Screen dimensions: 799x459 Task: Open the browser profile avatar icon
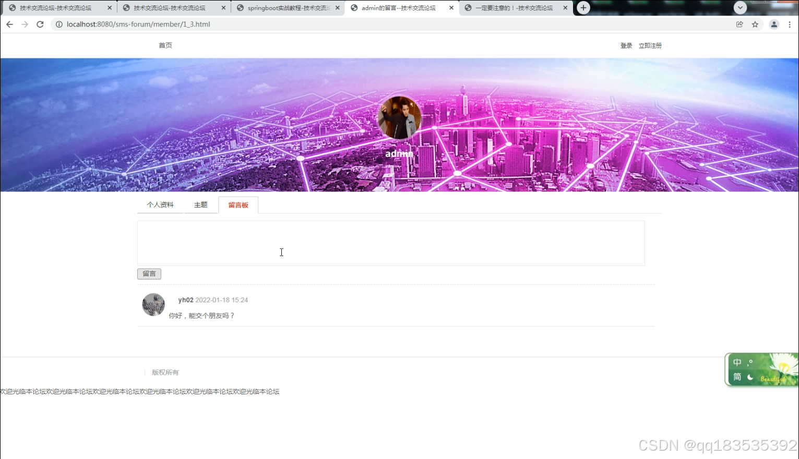point(773,24)
